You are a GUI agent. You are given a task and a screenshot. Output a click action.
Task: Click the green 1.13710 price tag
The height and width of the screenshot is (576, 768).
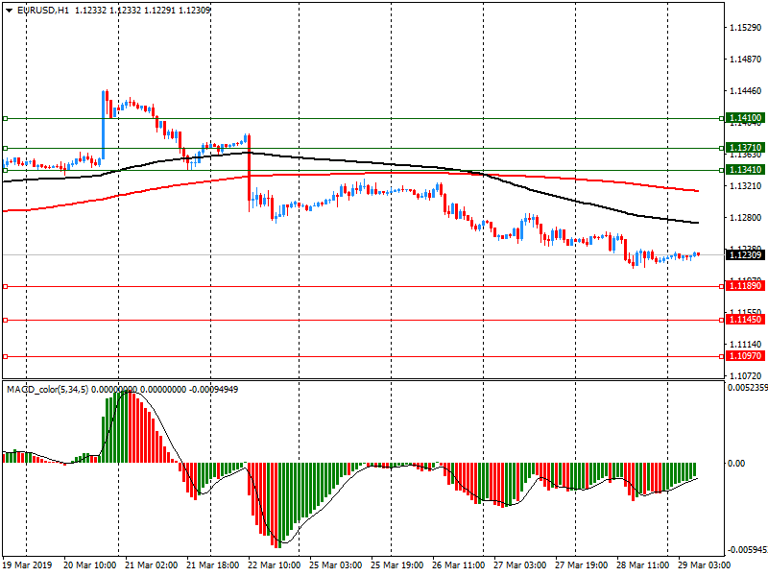click(x=745, y=149)
